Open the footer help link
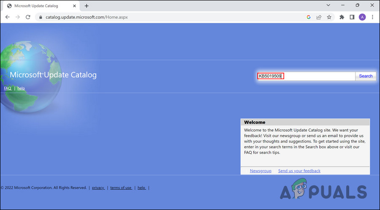Image resolution: width=380 pixels, height=210 pixels. [x=141, y=188]
